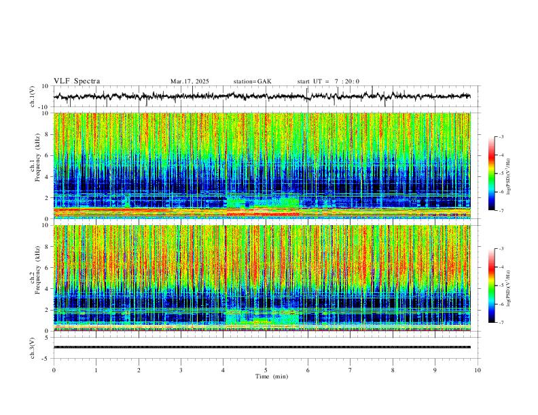This screenshot has height=415, width=538.
Task: Select the "ch.3(V)" axis label
Action: (x=33, y=349)
